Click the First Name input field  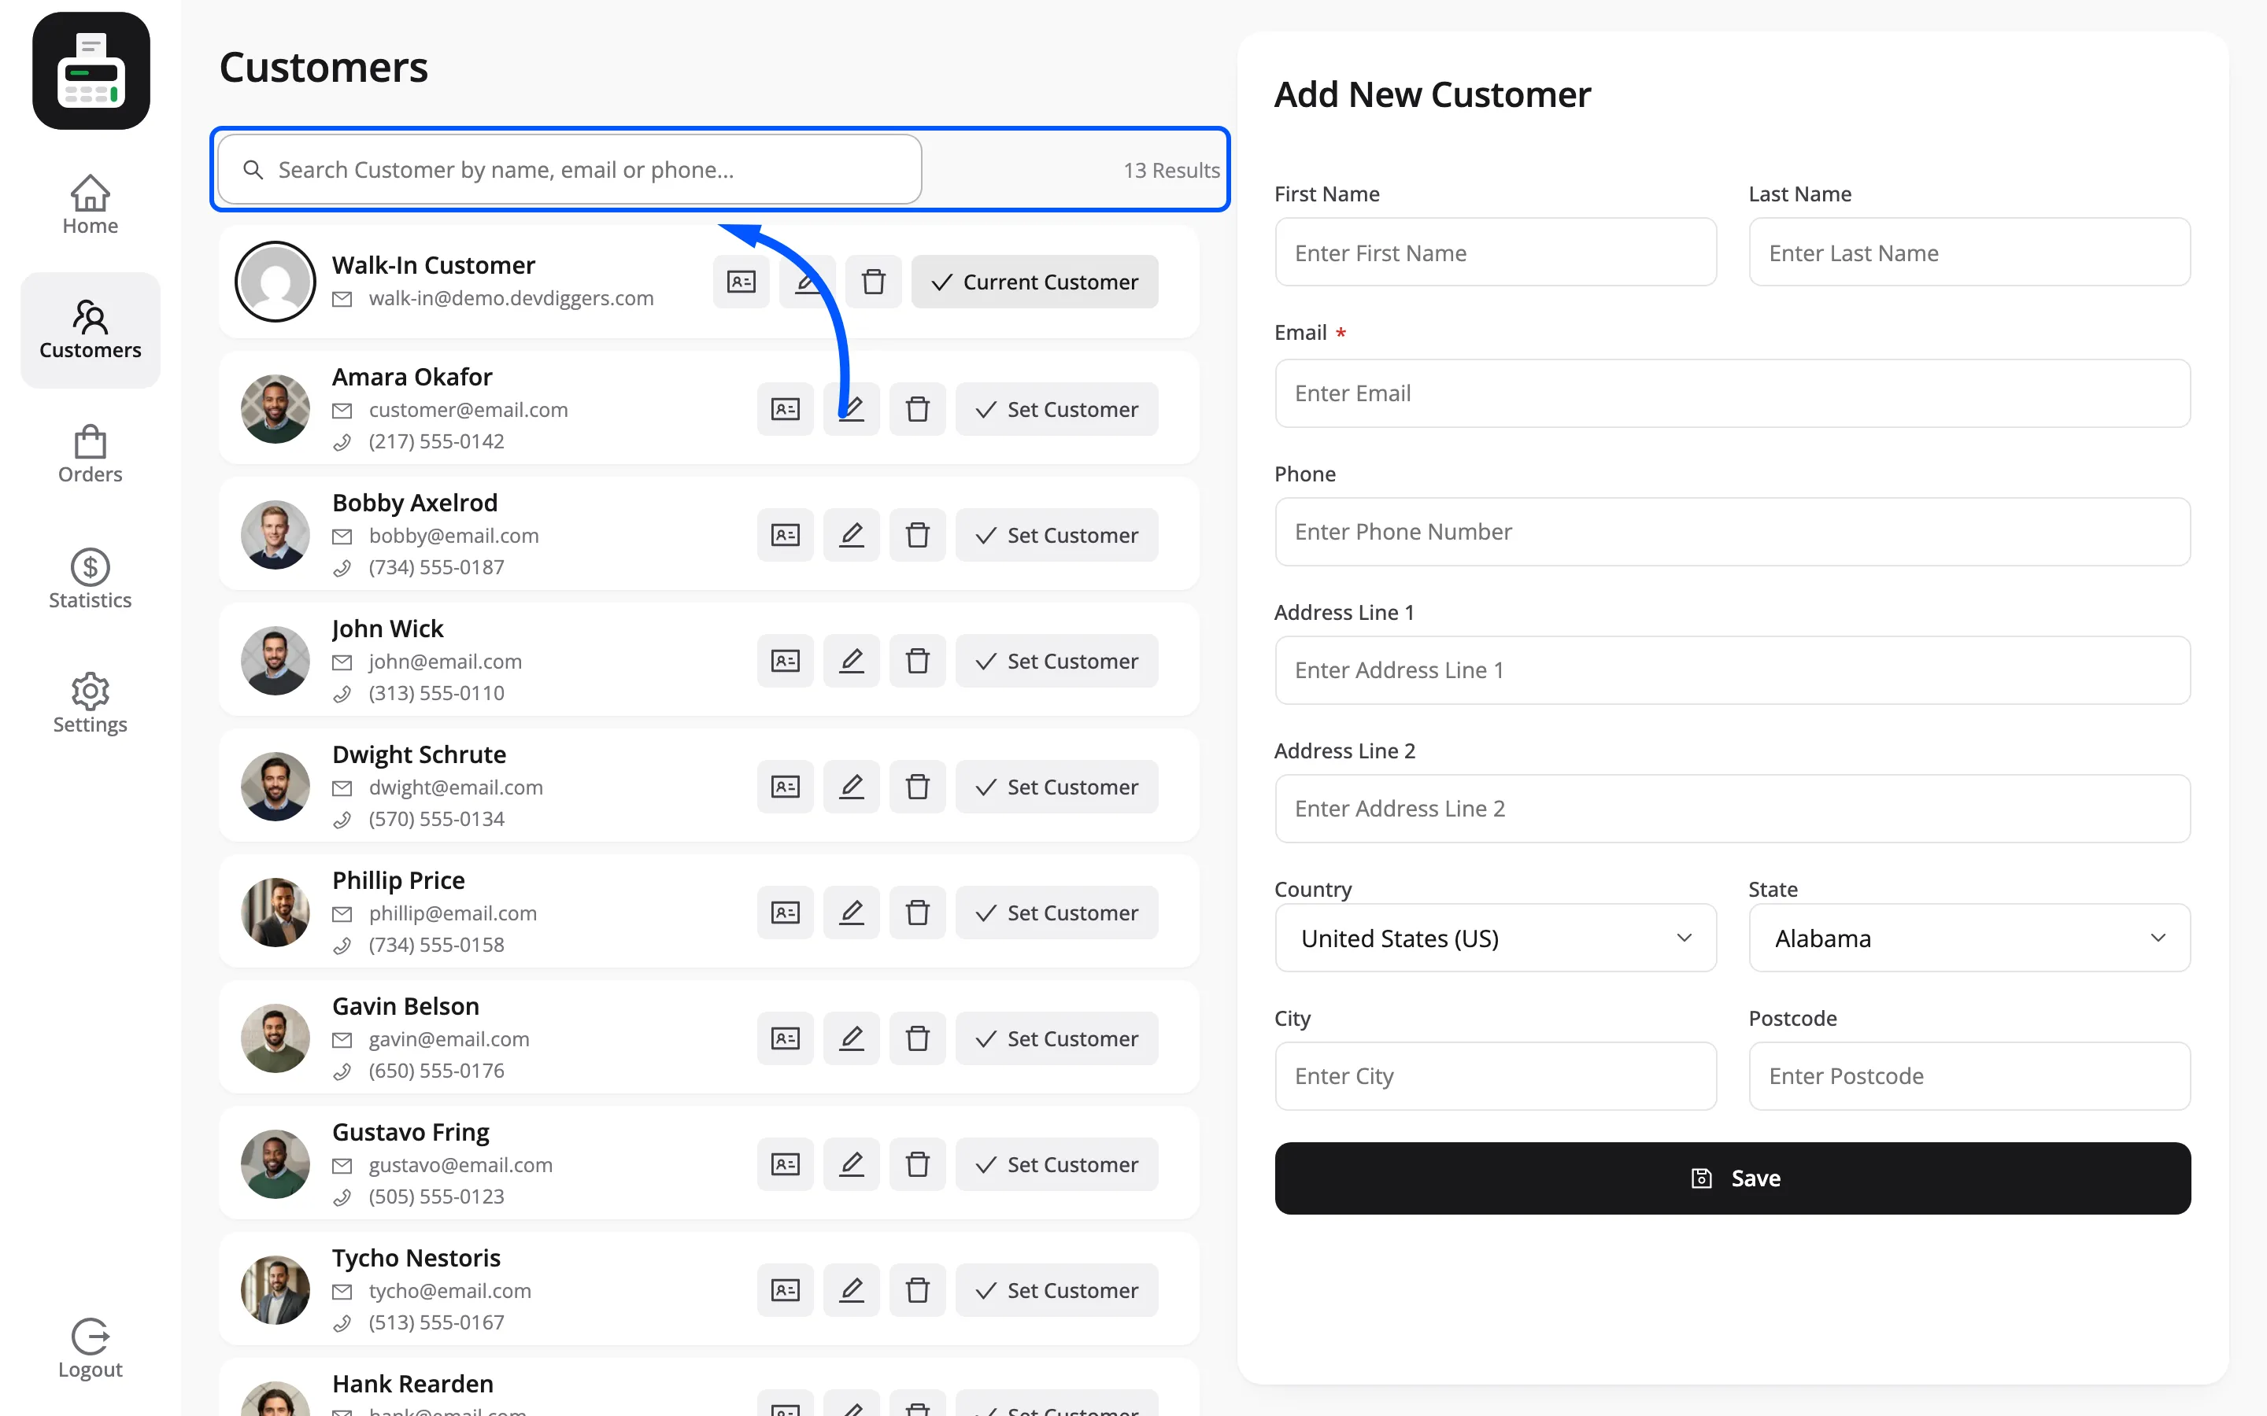1495,253
